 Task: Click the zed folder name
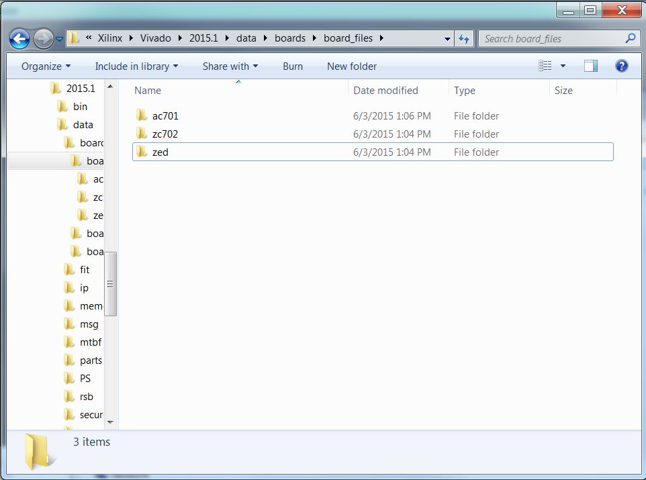tap(160, 152)
